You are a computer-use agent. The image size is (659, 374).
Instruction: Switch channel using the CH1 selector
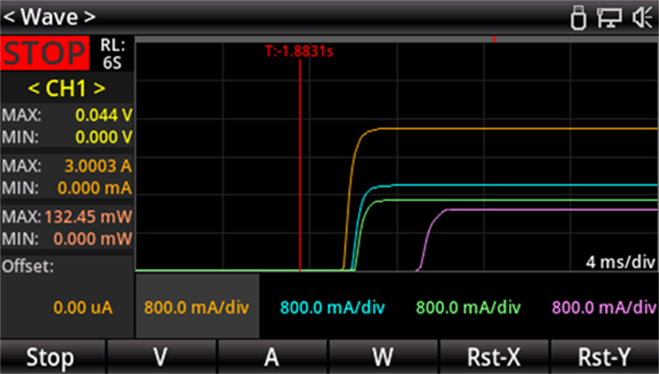click(x=66, y=88)
